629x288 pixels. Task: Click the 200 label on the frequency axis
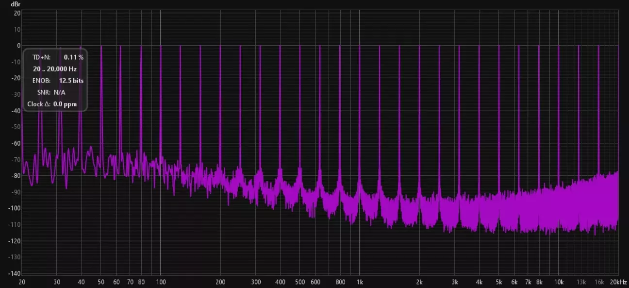[x=220, y=282]
